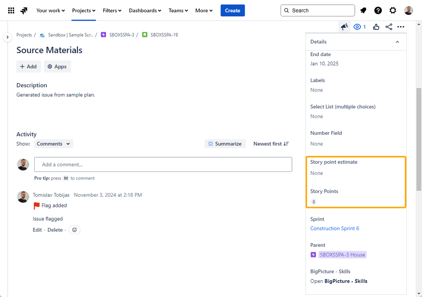Click the Select List value None
Image resolution: width=422 pixels, height=297 pixels.
click(x=316, y=116)
